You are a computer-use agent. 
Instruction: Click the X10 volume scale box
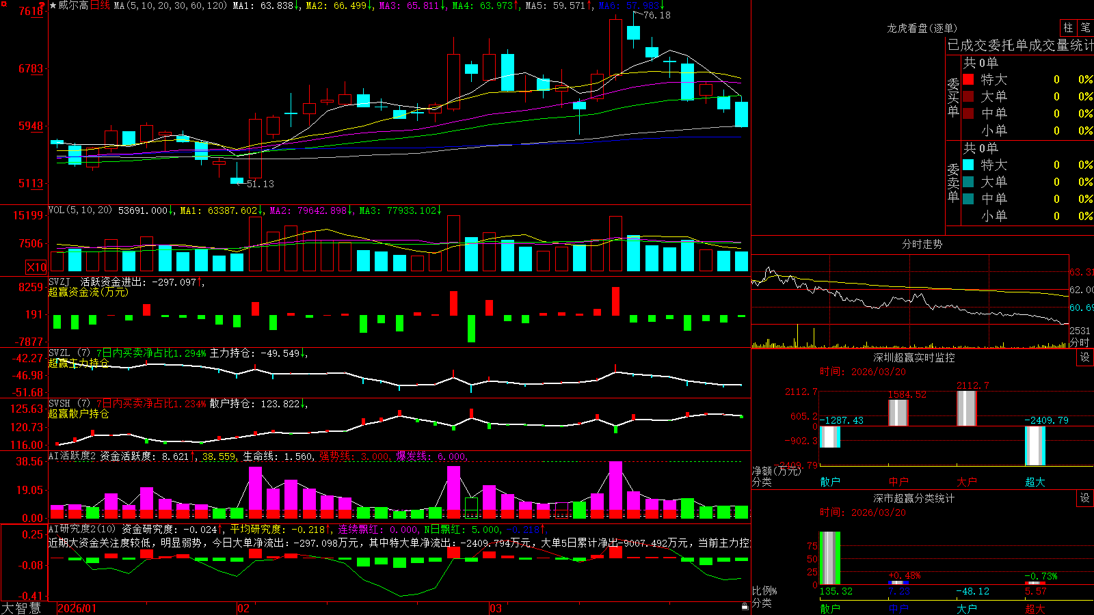pos(36,267)
